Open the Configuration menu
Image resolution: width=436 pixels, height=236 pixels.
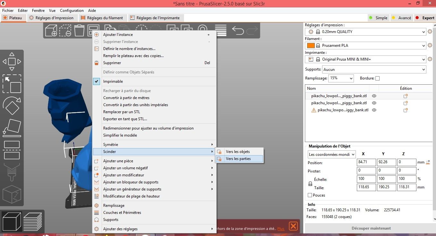coord(72,11)
